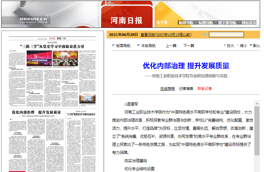The height and width of the screenshot is (172, 264).
Task: Go to previous article 上一篇
Action: coord(171,46)
